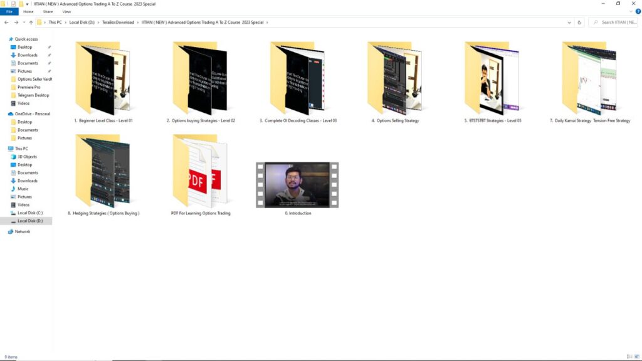Click TeraBoxDownload in the breadcrumb
The height and width of the screenshot is (361, 642).
(118, 23)
